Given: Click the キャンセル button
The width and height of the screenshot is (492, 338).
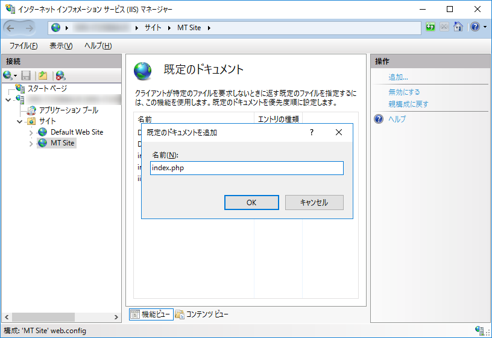Looking at the screenshot, I should [314, 203].
